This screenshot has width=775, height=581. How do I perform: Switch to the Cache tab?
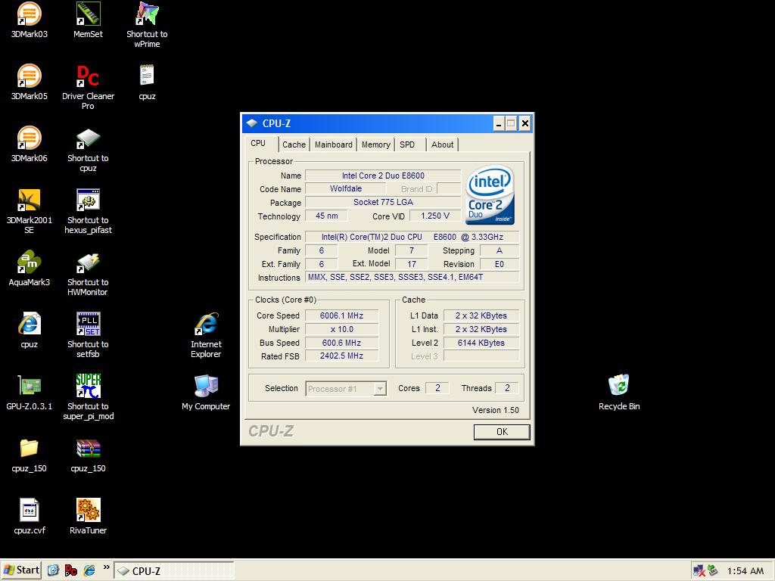point(294,144)
